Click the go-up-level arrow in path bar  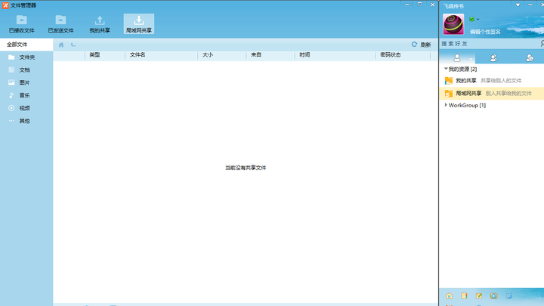(73, 45)
